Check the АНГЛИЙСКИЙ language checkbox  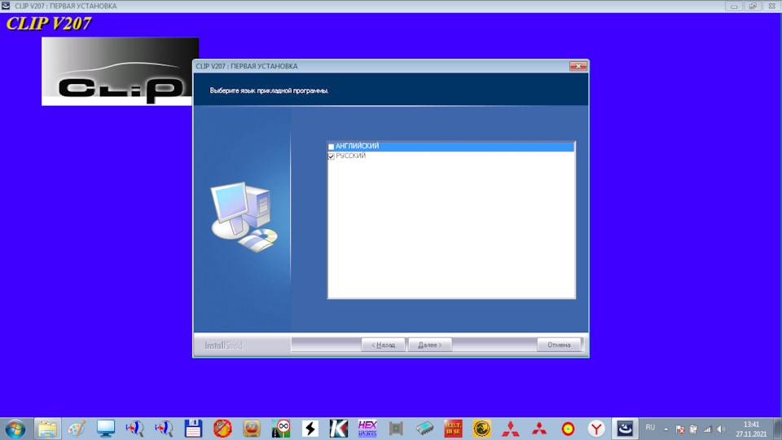coord(332,147)
